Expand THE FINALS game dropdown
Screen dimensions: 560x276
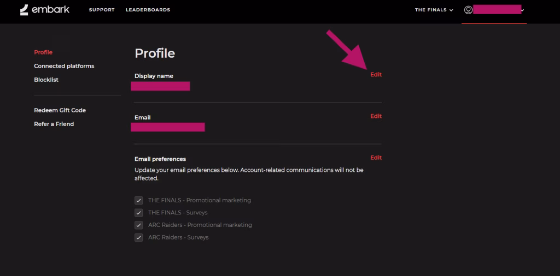click(434, 10)
